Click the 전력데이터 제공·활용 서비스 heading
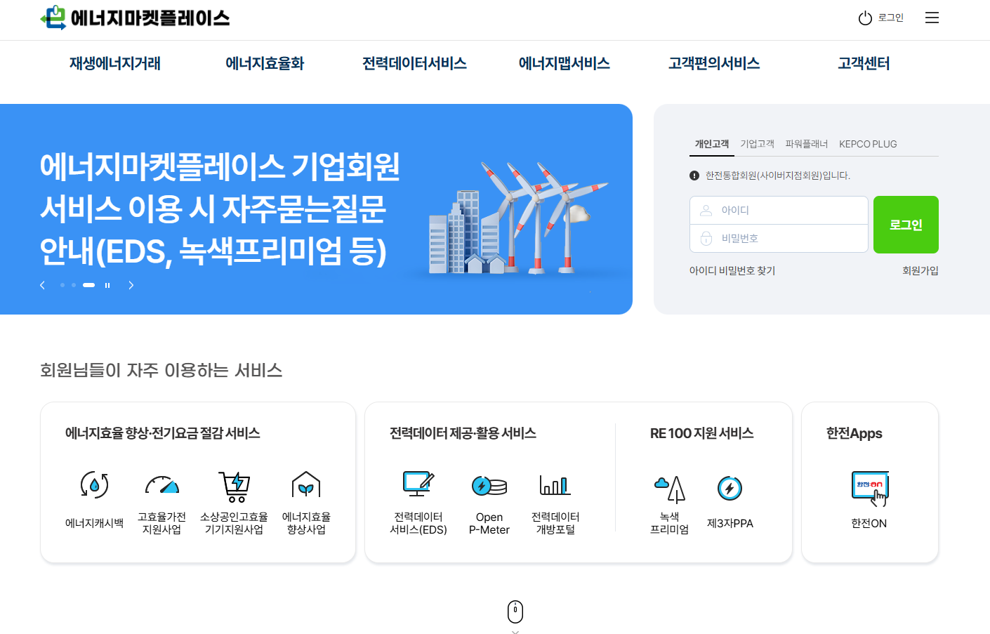Image resolution: width=990 pixels, height=634 pixels. click(x=463, y=433)
